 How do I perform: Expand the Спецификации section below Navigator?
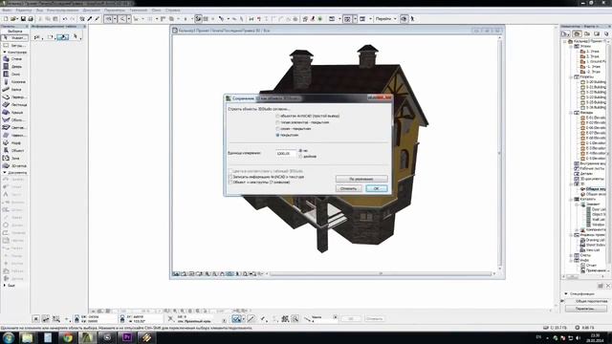[566, 293]
